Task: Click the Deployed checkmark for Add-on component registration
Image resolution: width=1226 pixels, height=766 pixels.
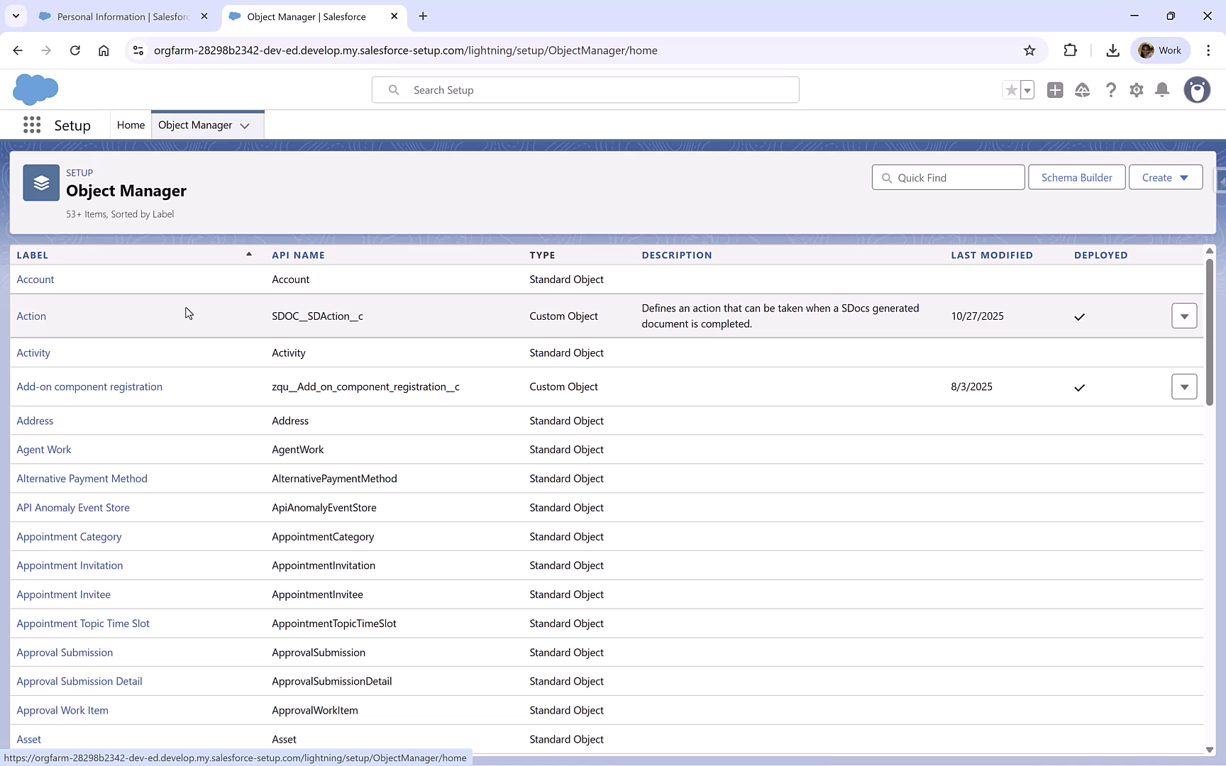Action: click(x=1080, y=388)
